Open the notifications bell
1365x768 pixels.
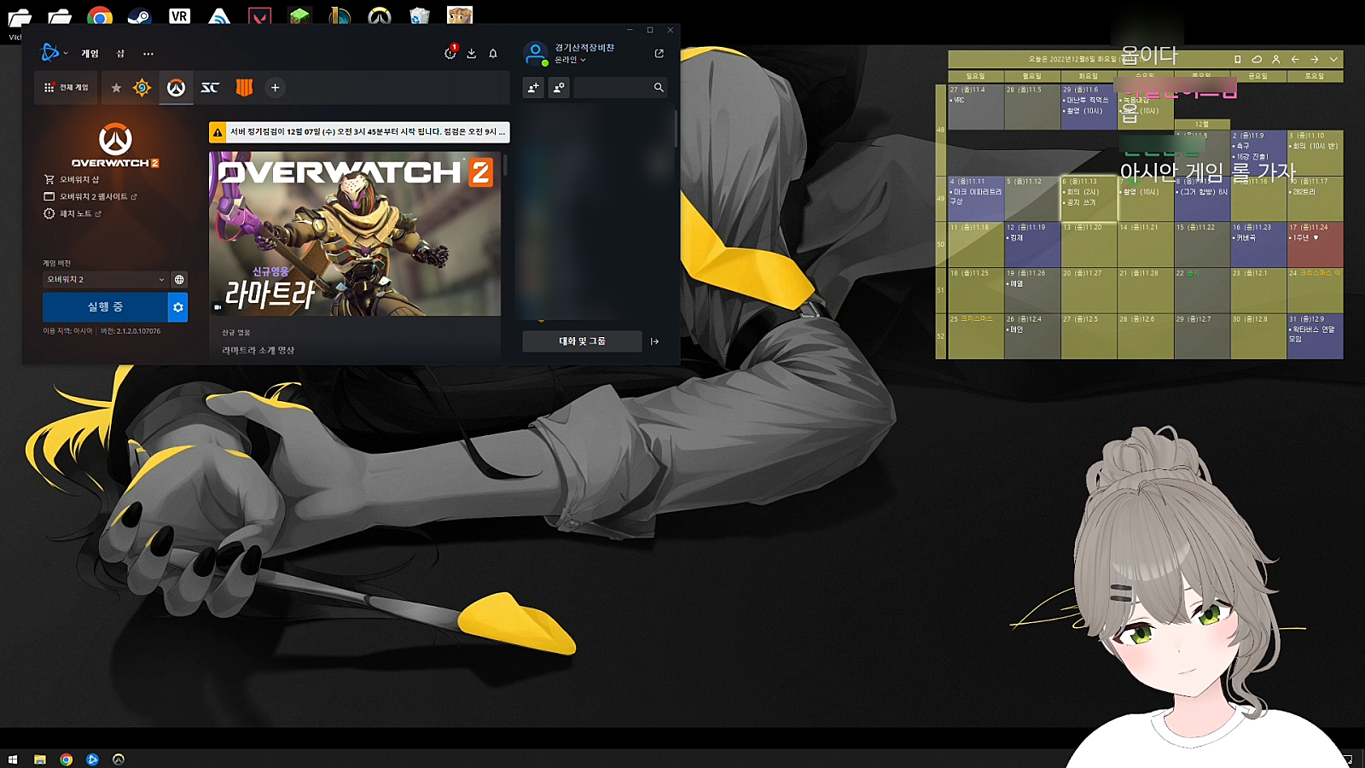(493, 54)
